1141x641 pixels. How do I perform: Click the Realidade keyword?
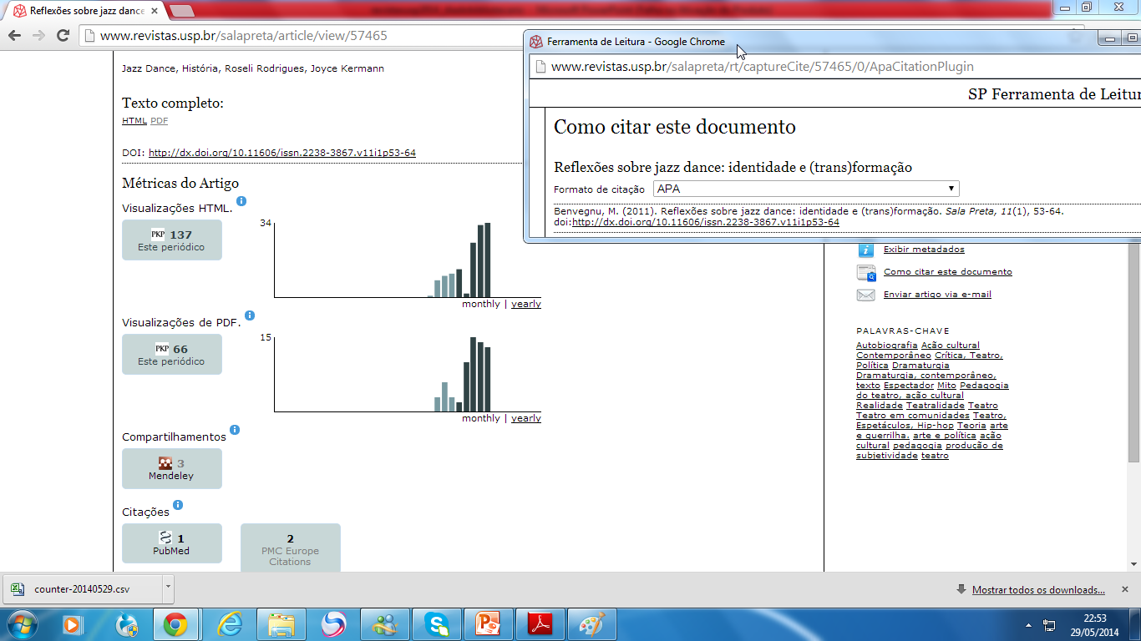[x=880, y=406]
